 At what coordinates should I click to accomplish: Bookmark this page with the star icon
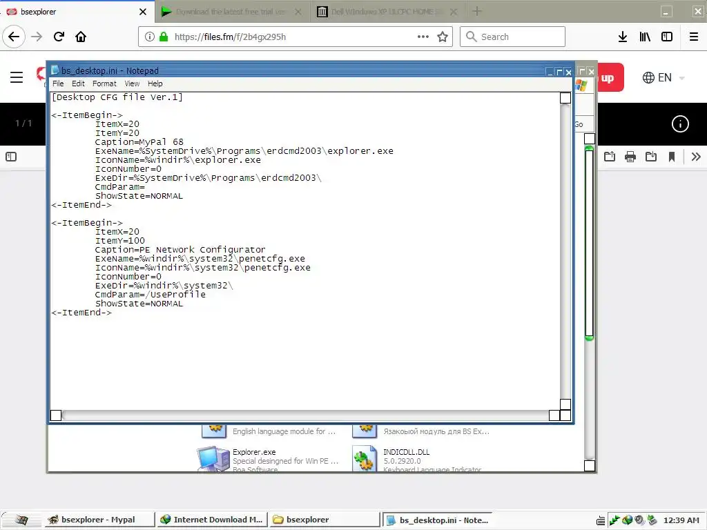pyautogui.click(x=443, y=37)
